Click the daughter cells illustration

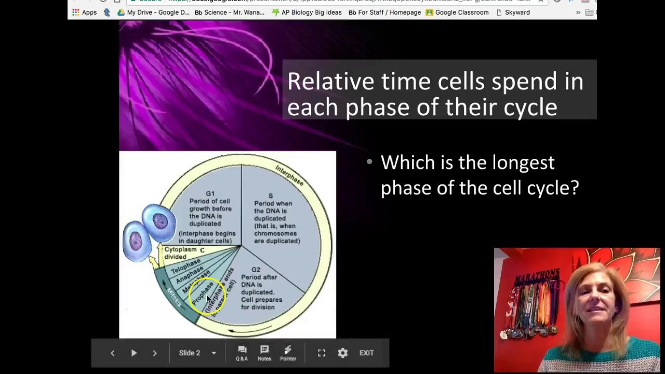[149, 232]
